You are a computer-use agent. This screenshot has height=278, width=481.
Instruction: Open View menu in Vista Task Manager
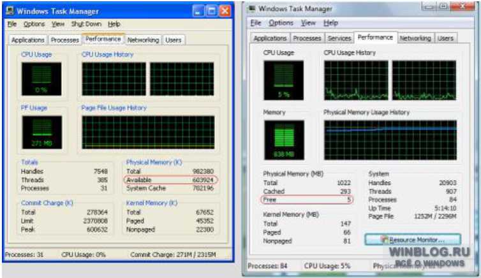click(x=308, y=23)
